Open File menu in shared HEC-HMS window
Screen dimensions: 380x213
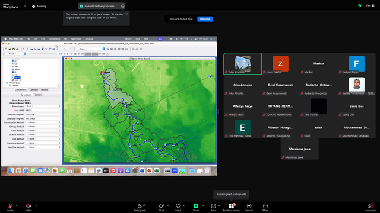point(28,39)
